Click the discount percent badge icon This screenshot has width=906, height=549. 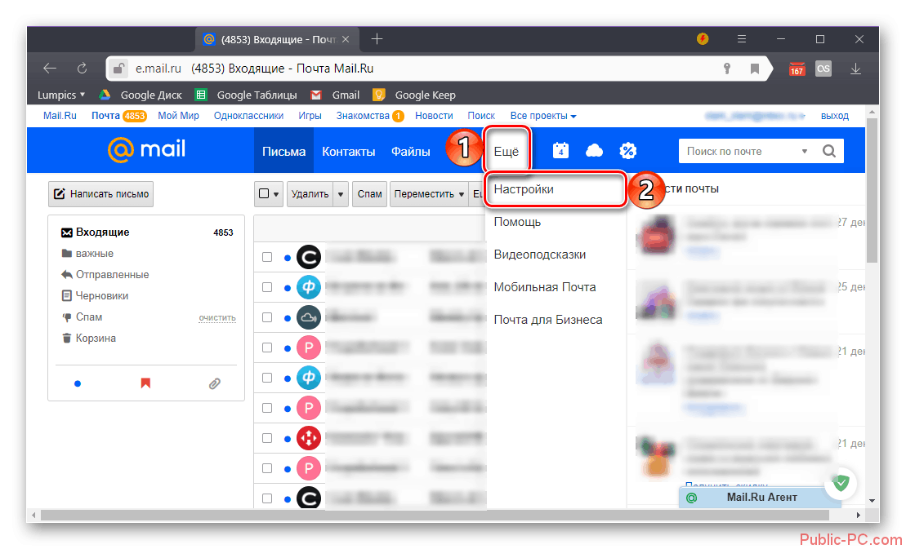pos(627,151)
